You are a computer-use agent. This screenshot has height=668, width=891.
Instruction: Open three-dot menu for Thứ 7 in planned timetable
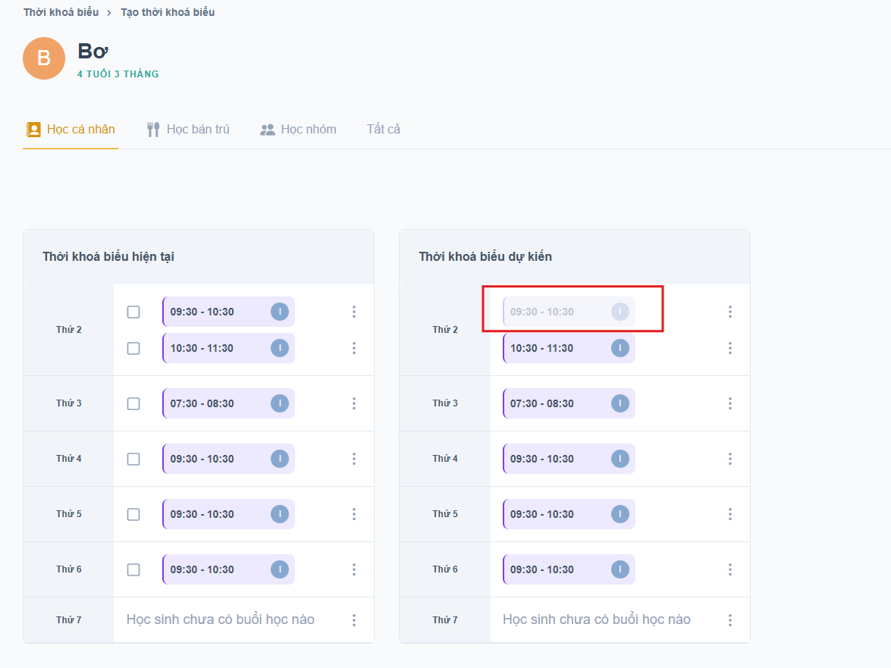click(730, 620)
